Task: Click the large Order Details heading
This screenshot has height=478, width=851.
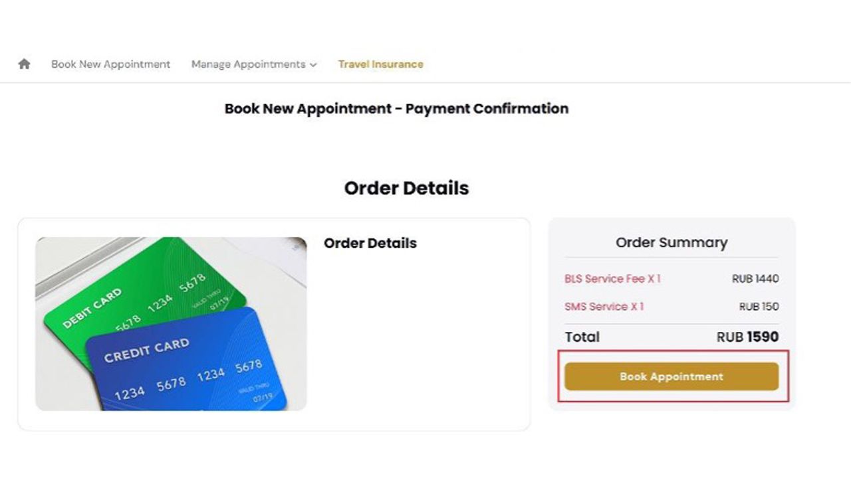Action: tap(406, 188)
